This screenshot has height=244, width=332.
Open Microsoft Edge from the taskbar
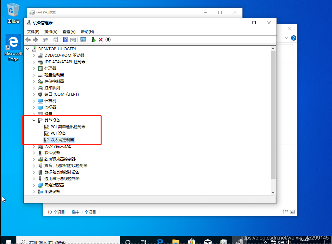(x=160, y=241)
